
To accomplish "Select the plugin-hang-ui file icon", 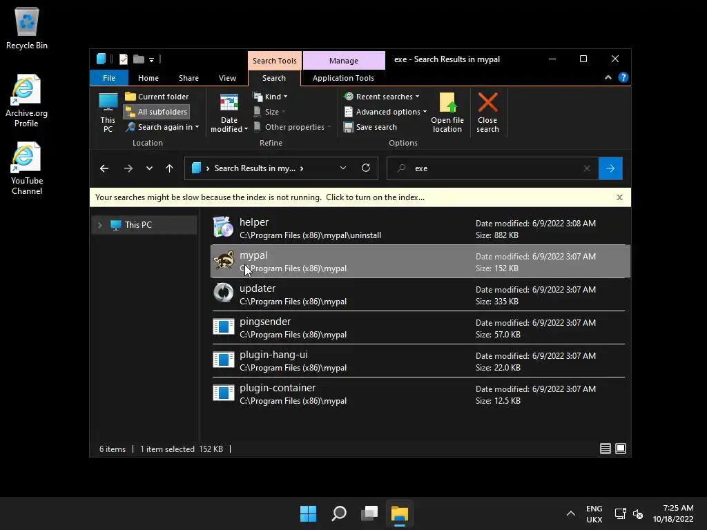I will [x=223, y=359].
